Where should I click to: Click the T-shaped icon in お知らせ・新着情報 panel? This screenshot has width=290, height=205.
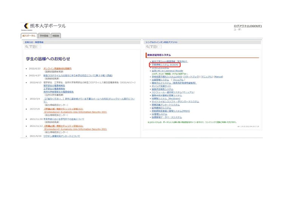(x=30, y=46)
